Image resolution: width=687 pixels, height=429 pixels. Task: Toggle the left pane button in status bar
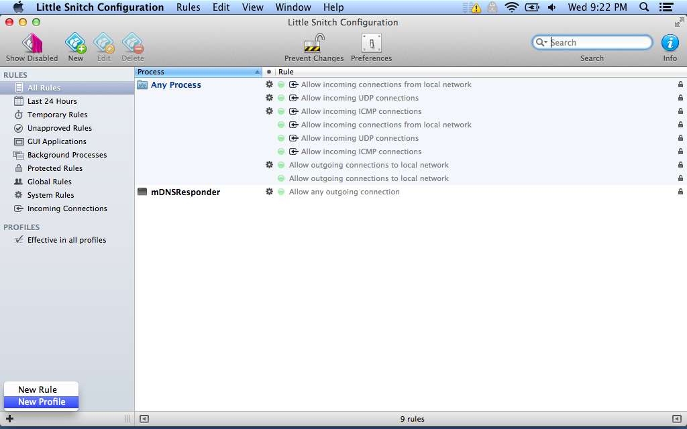[144, 419]
